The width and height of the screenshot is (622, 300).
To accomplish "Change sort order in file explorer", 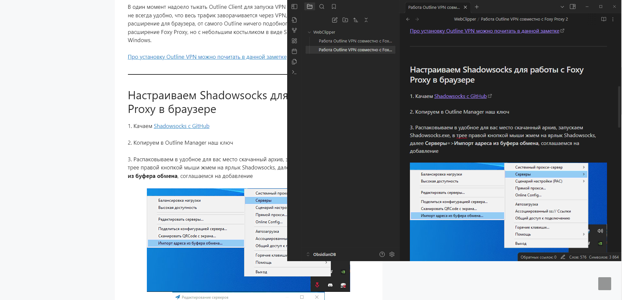I will point(356,20).
